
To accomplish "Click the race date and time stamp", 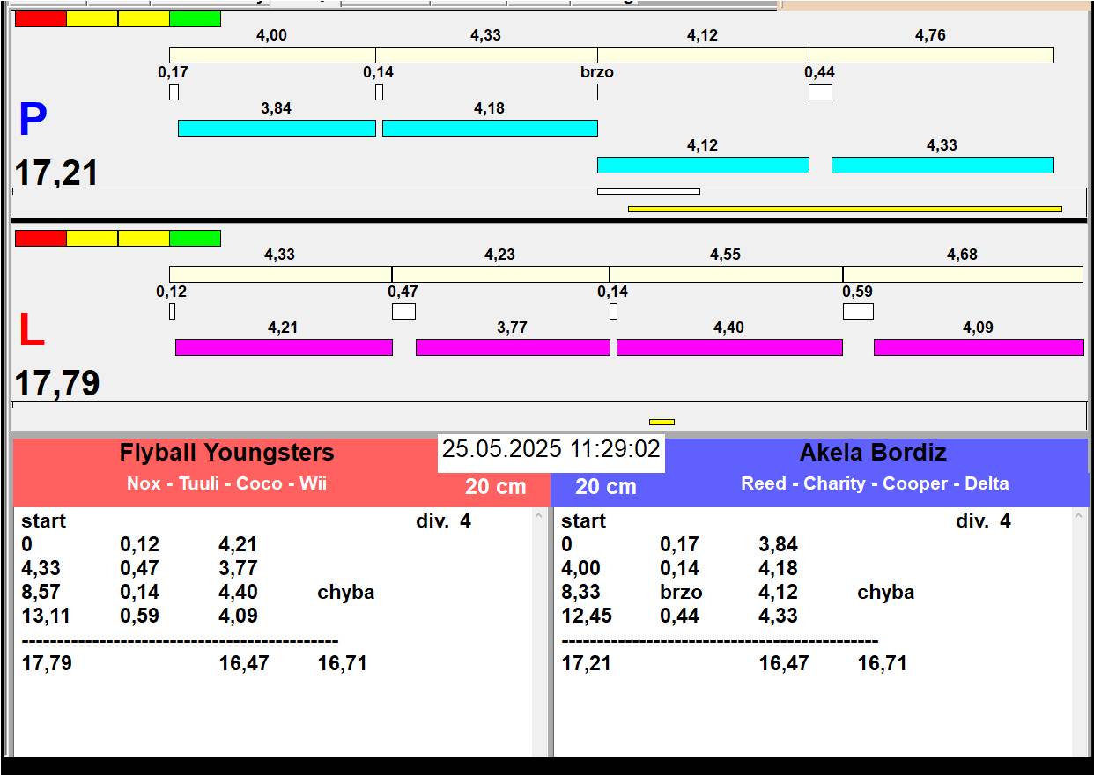I will tap(551, 449).
